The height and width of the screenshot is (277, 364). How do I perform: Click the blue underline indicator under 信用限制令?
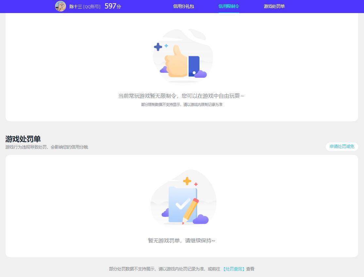[229, 12]
